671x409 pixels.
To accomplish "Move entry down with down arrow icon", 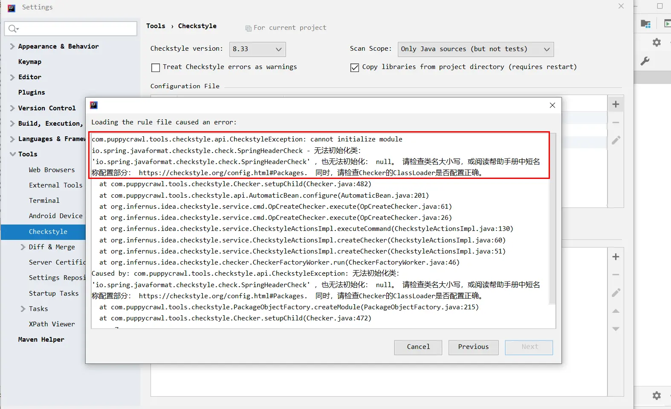I will [x=616, y=329].
